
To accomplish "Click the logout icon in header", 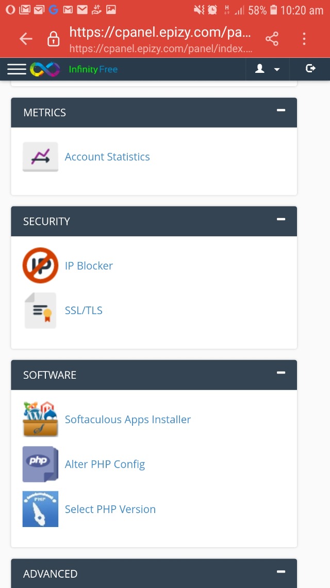I will pyautogui.click(x=310, y=69).
